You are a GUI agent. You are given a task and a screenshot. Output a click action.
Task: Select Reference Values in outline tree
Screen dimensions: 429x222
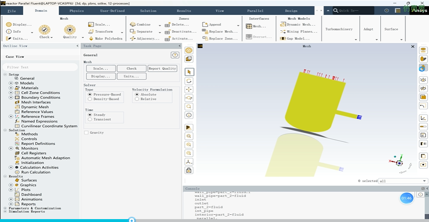tap(37, 112)
